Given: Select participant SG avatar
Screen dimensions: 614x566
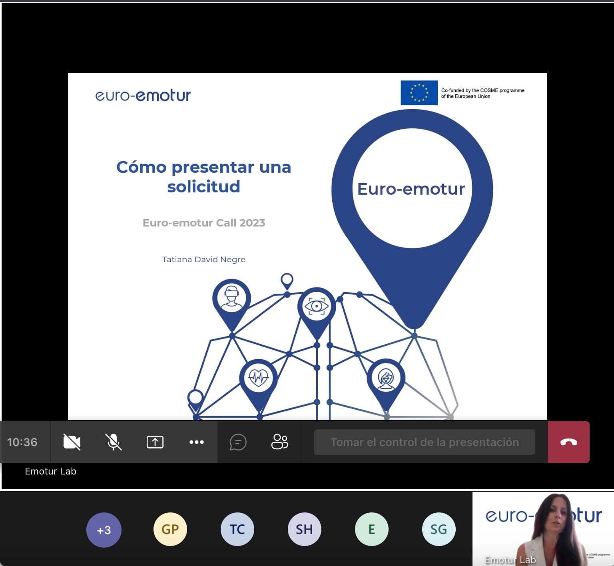Looking at the screenshot, I should click(x=439, y=529).
